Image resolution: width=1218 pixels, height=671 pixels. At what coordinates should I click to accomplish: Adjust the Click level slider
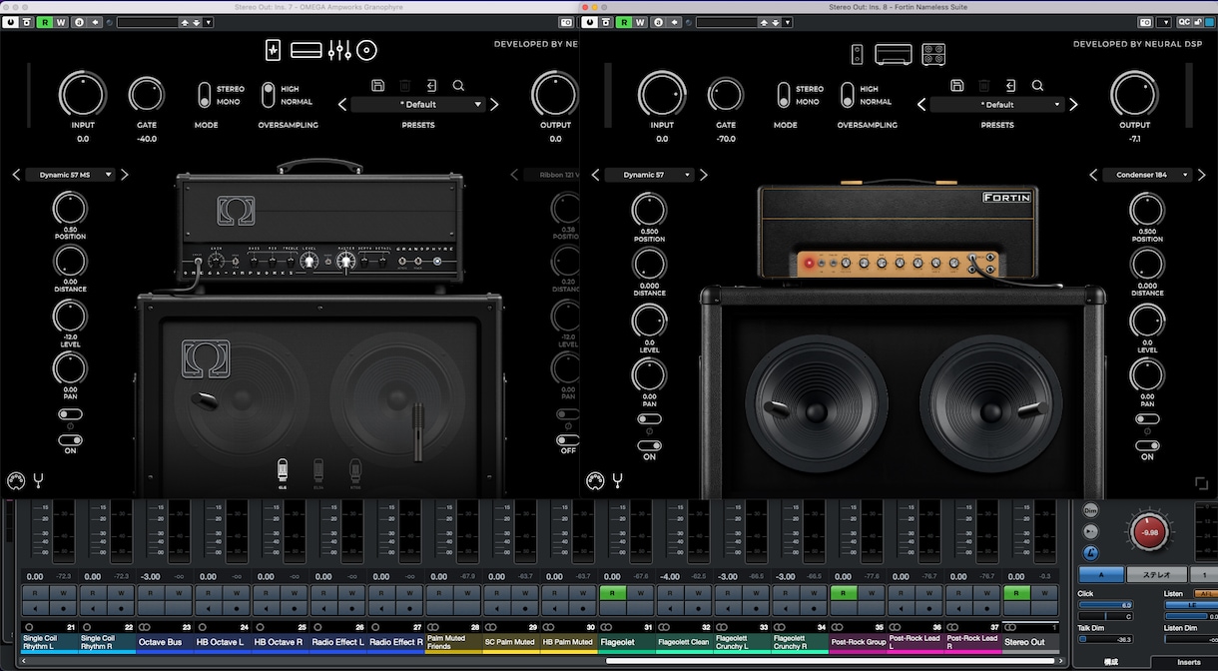point(1105,605)
